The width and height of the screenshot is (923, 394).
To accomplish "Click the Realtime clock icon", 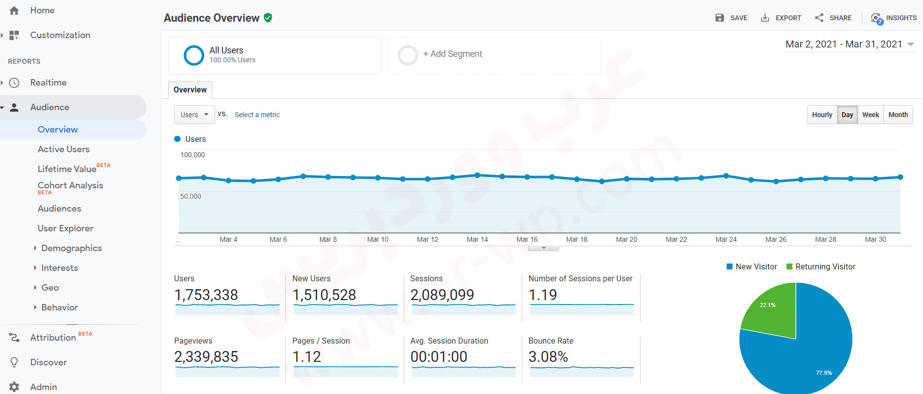I will (14, 83).
